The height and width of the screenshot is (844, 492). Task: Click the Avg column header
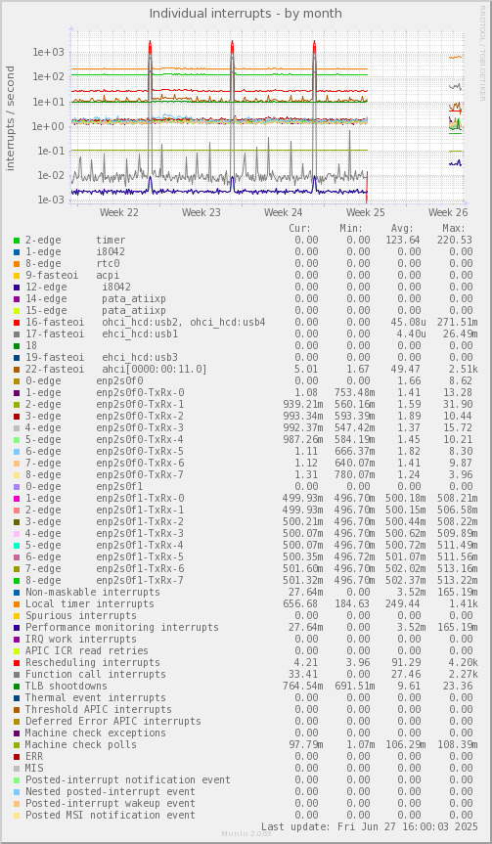402,228
